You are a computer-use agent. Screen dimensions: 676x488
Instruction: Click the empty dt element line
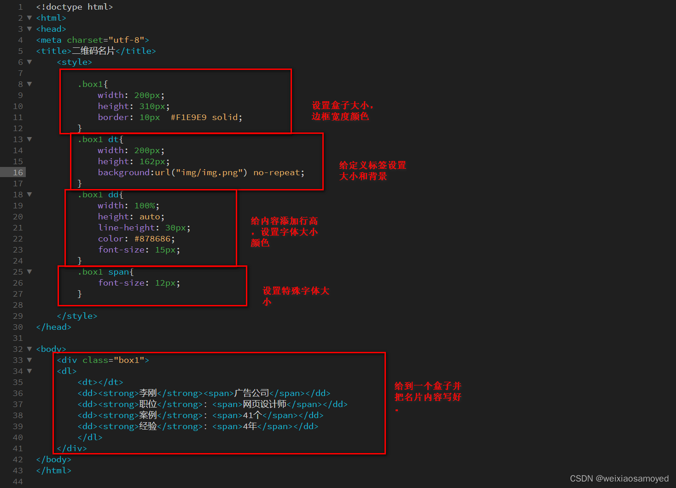(x=100, y=382)
